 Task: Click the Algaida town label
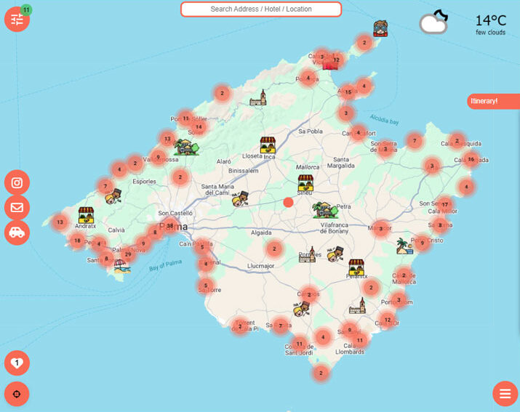(x=261, y=233)
